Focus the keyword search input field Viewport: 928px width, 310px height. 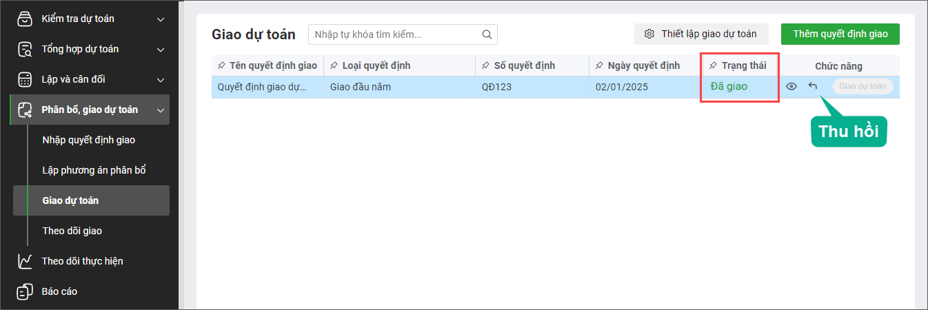click(x=396, y=34)
